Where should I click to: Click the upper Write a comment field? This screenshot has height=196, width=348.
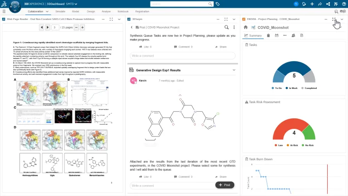[183, 56]
